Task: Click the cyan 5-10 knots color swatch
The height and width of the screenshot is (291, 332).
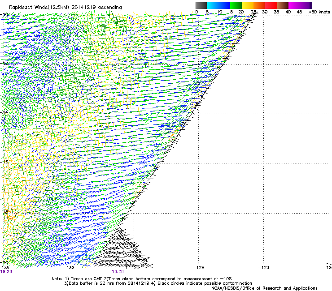Action: [x=213, y=5]
